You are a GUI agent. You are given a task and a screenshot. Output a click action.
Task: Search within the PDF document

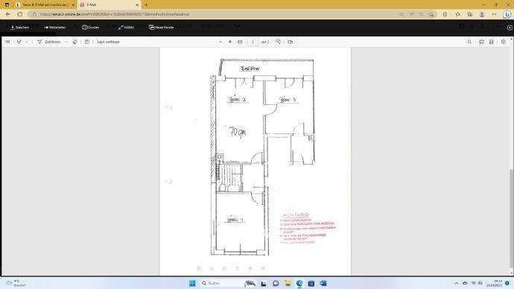[469, 42]
